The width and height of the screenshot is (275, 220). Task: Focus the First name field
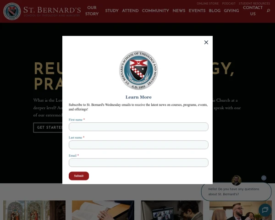[x=138, y=126]
